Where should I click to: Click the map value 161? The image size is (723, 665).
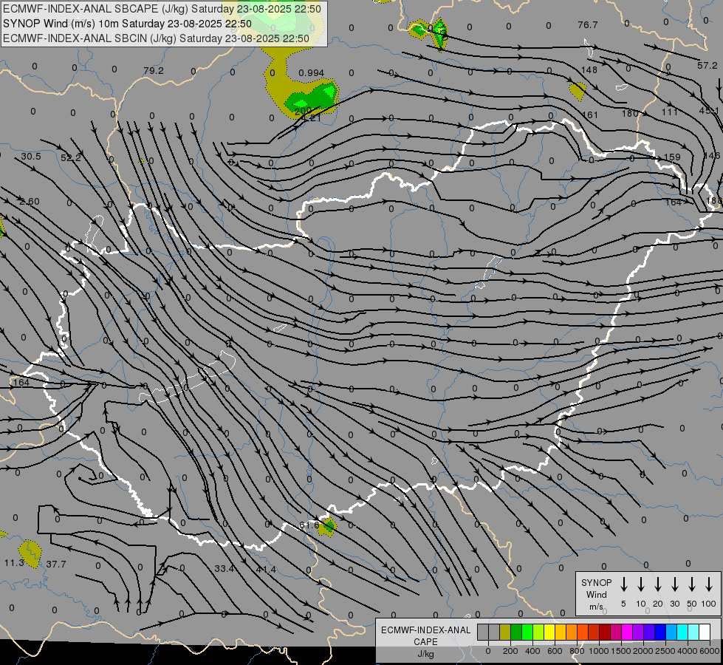pos(590,115)
